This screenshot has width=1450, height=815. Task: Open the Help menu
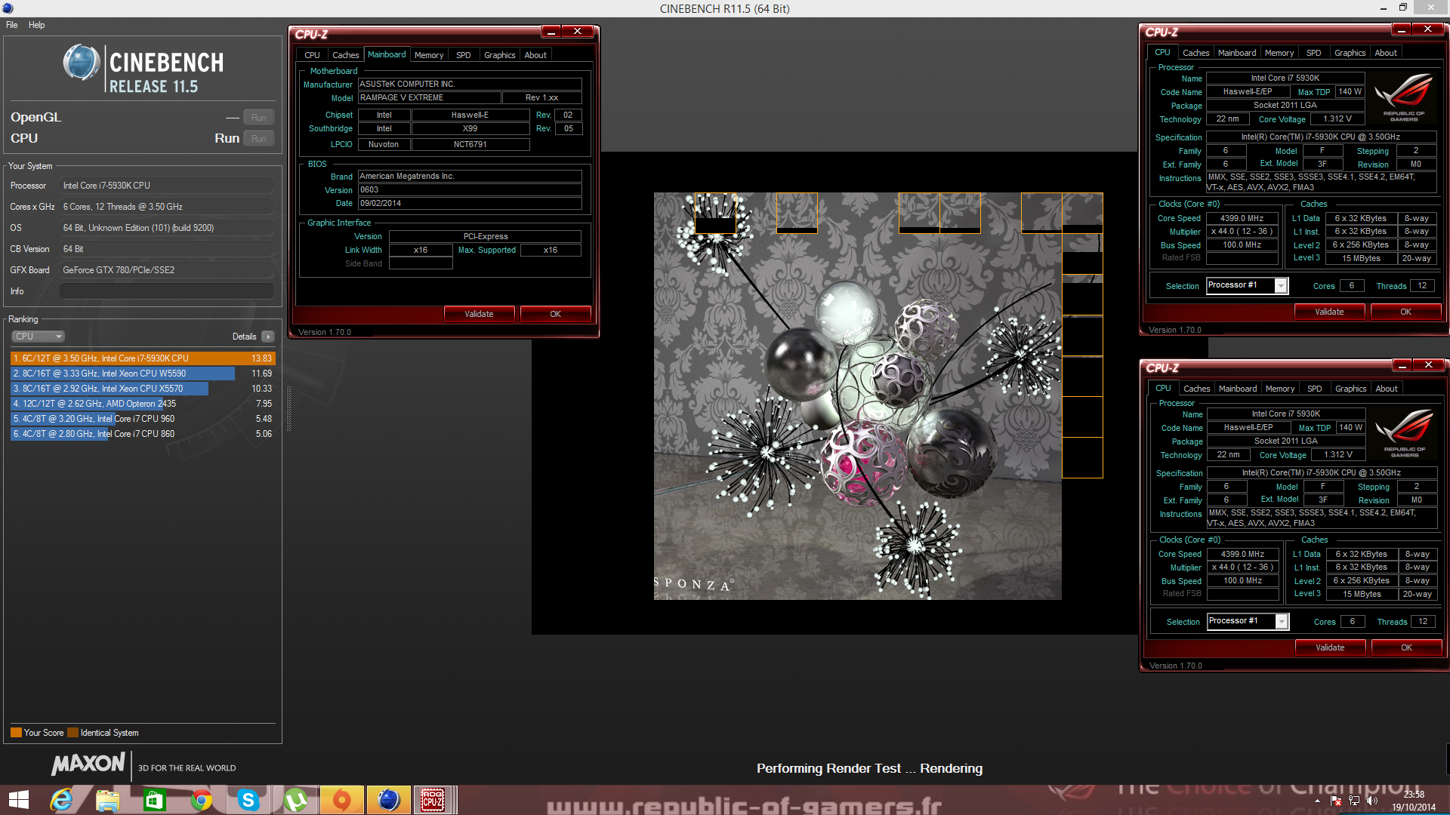click(36, 25)
